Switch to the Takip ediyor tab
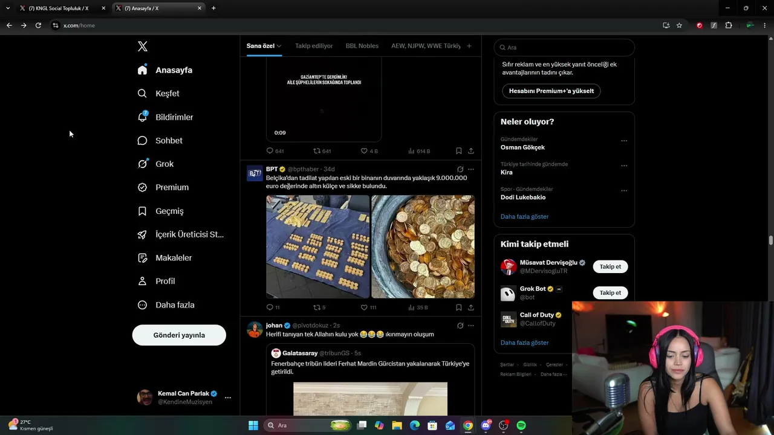The height and width of the screenshot is (435, 774). coord(314,46)
